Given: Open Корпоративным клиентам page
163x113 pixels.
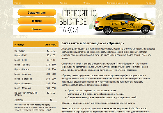Looking at the screenshot, I should click(x=118, y=3).
